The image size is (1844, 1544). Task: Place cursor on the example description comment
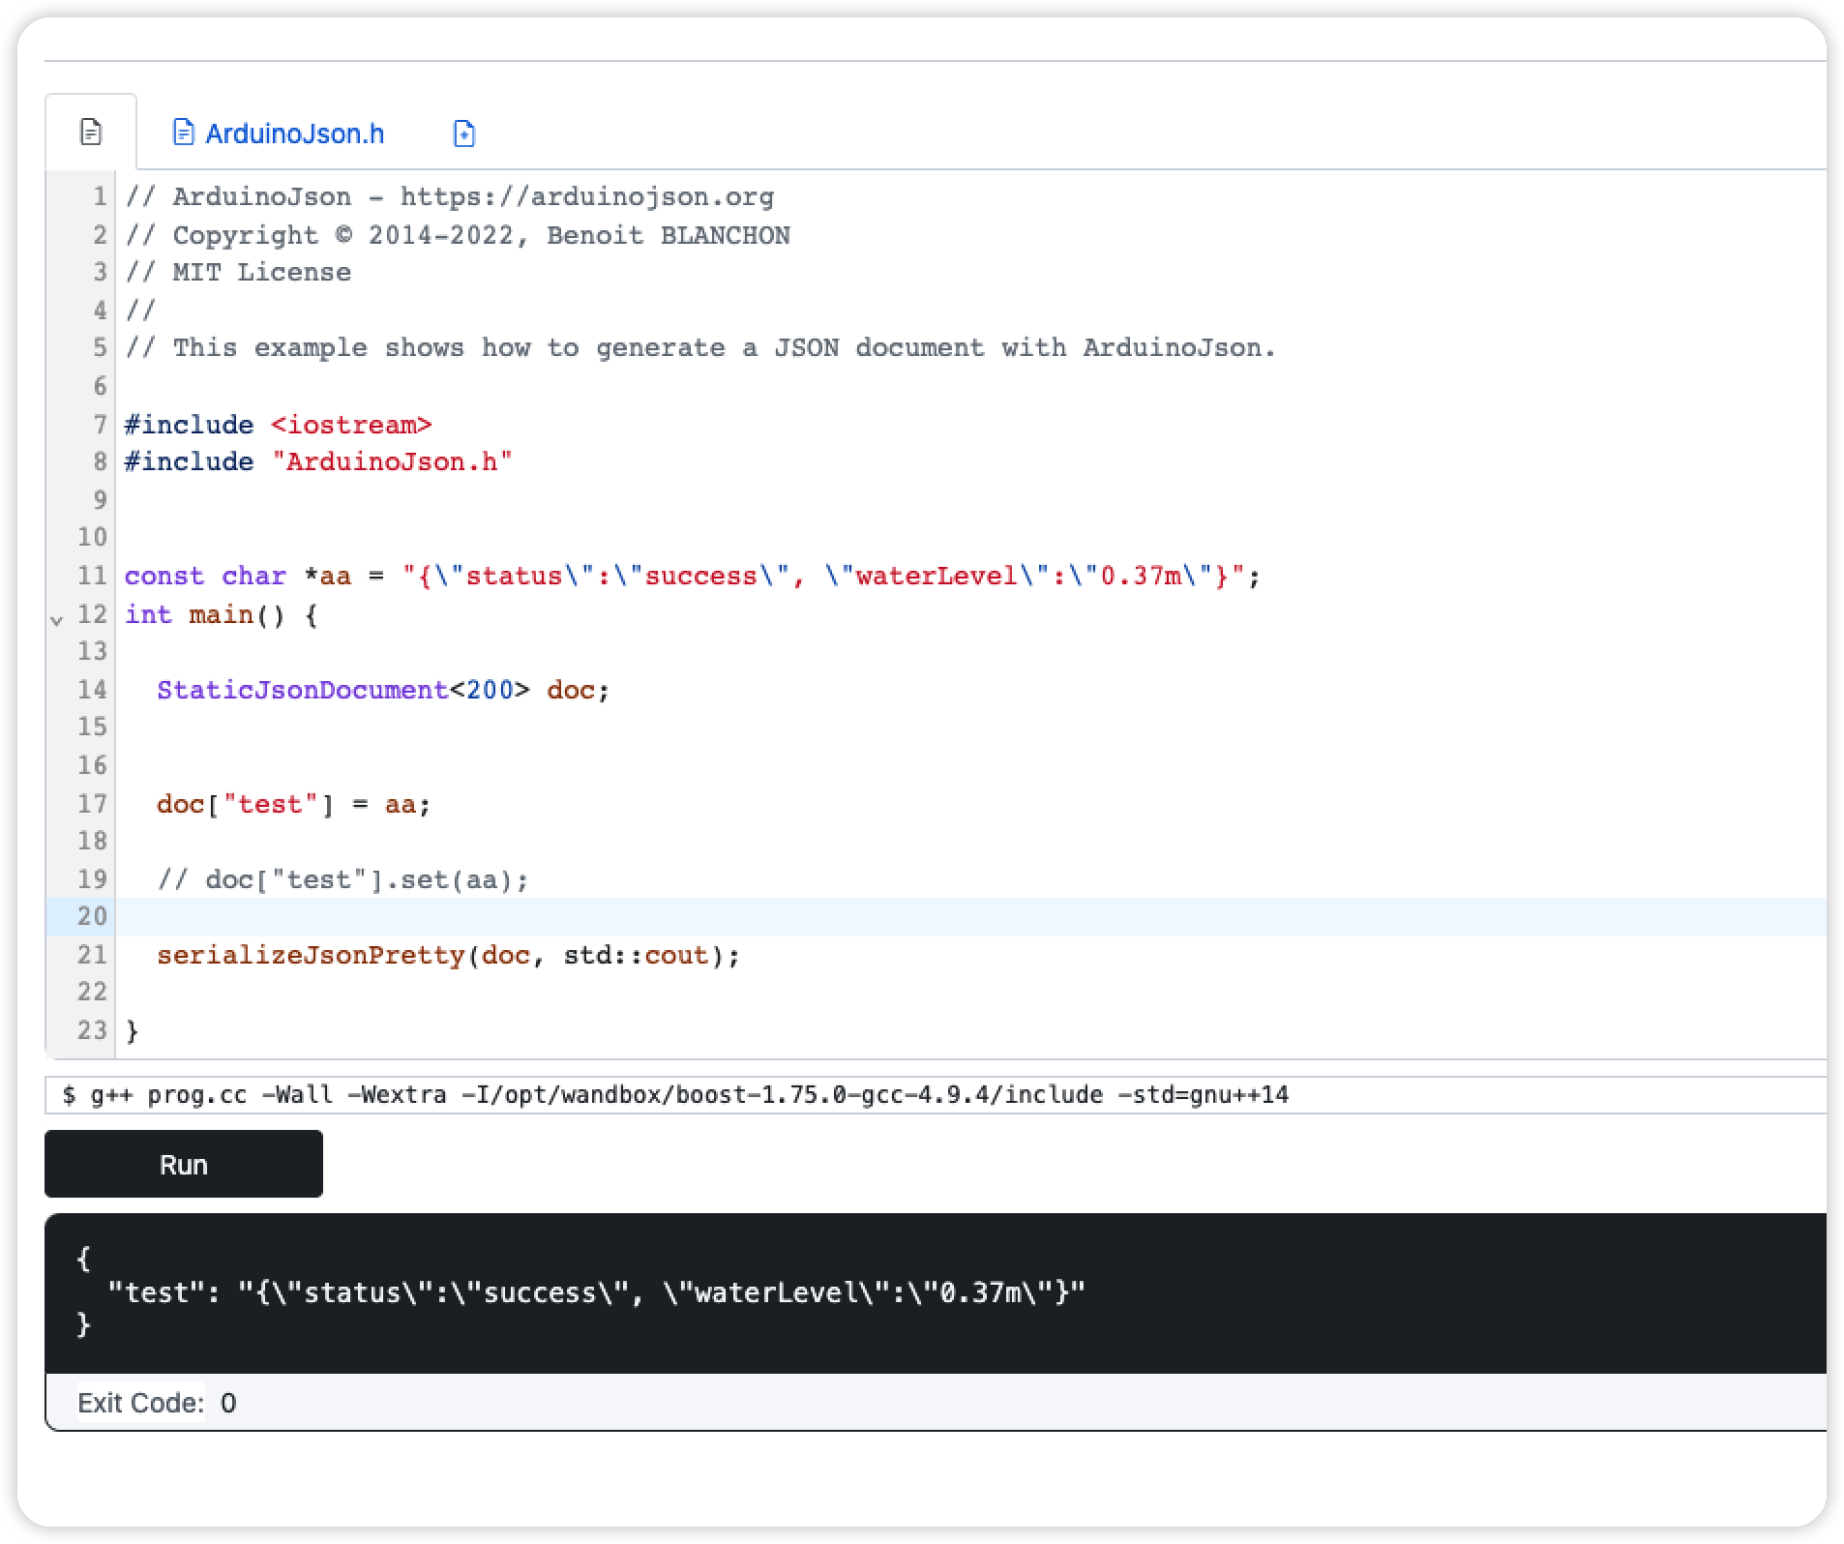tap(700, 348)
